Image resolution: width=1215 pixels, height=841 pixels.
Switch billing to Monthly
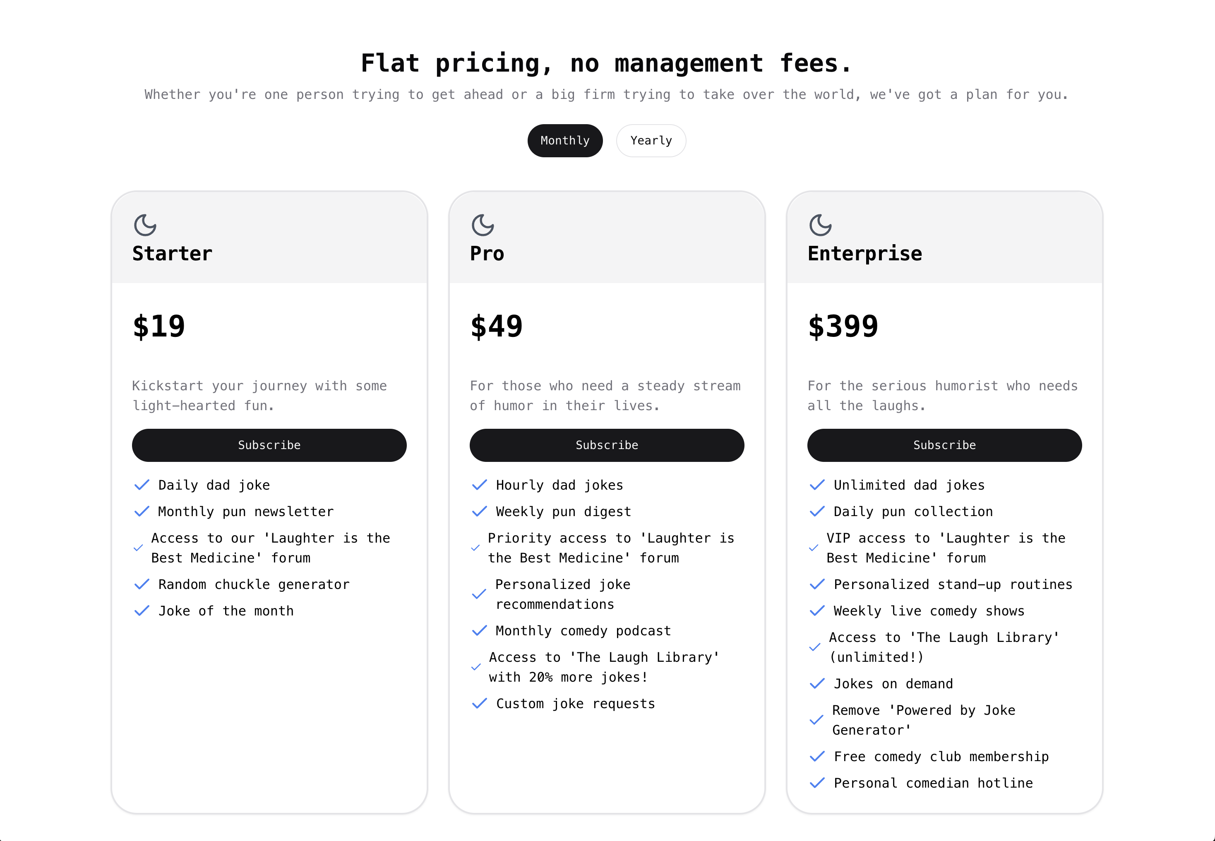point(565,141)
